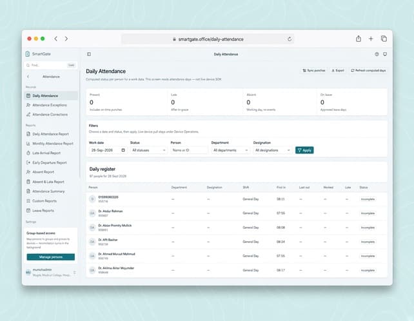Click the First in column header

pos(281,188)
